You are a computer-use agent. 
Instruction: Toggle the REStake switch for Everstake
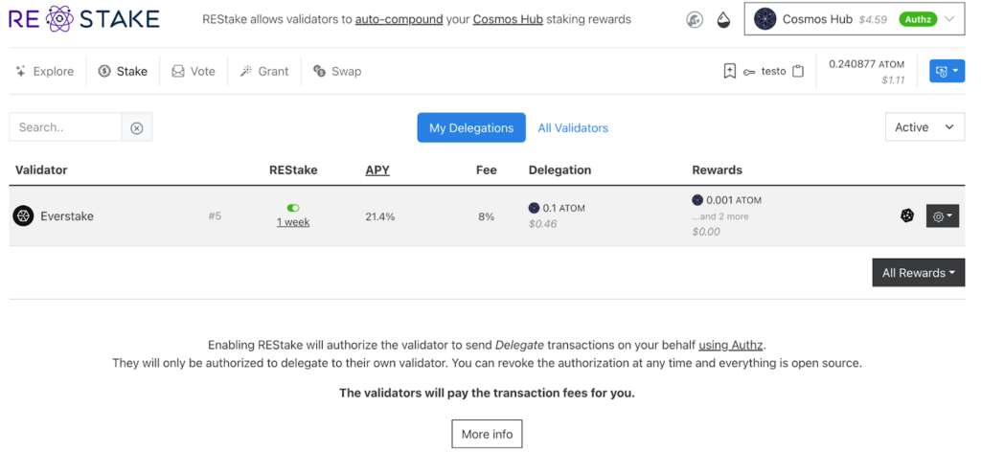293,208
